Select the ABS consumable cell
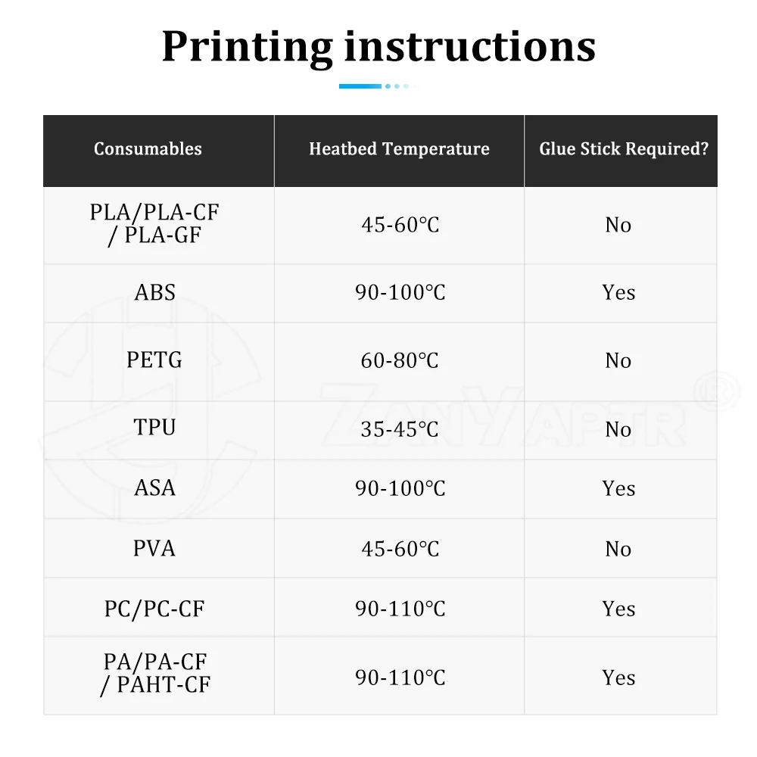This screenshot has height=757, width=757. click(154, 292)
